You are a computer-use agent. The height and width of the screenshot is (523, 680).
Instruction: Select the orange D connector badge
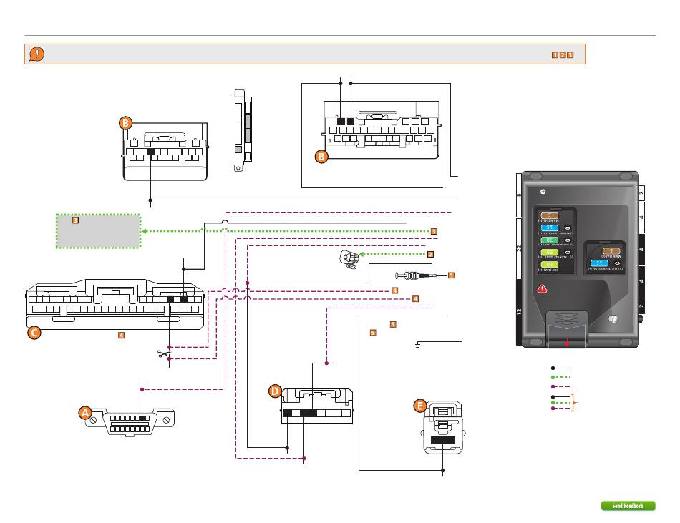(x=275, y=391)
